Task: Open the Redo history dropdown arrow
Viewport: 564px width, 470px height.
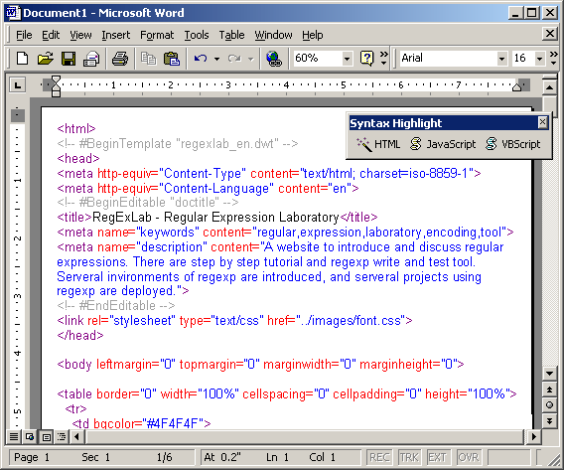Action: [x=250, y=59]
